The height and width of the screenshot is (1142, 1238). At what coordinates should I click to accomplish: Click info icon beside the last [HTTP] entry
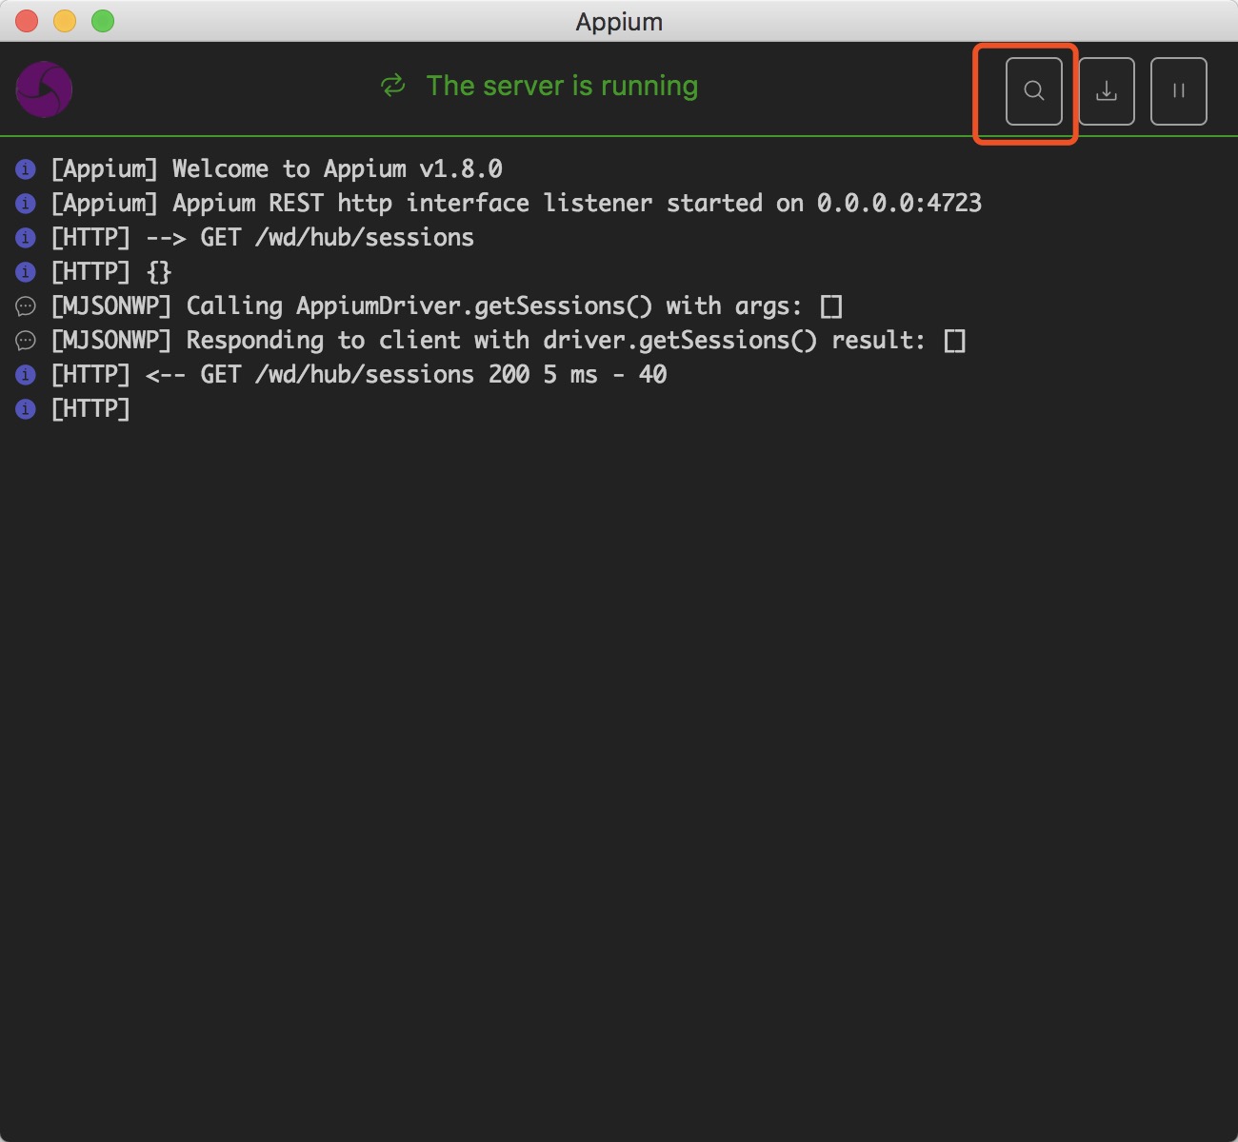pyautogui.click(x=26, y=409)
